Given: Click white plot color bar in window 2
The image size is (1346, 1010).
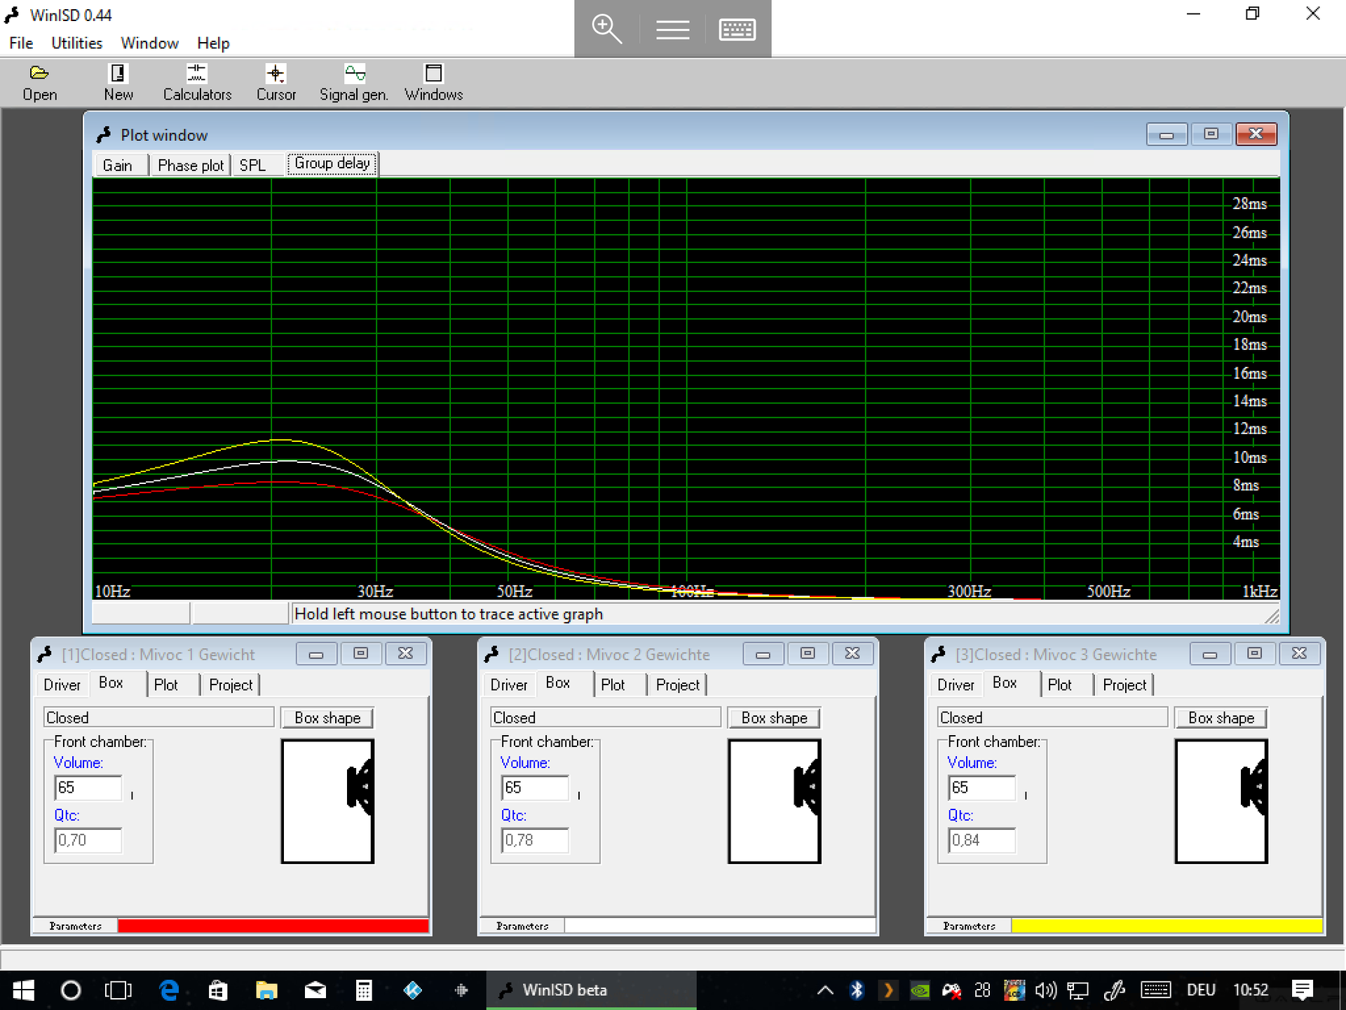Looking at the screenshot, I should tap(720, 926).
